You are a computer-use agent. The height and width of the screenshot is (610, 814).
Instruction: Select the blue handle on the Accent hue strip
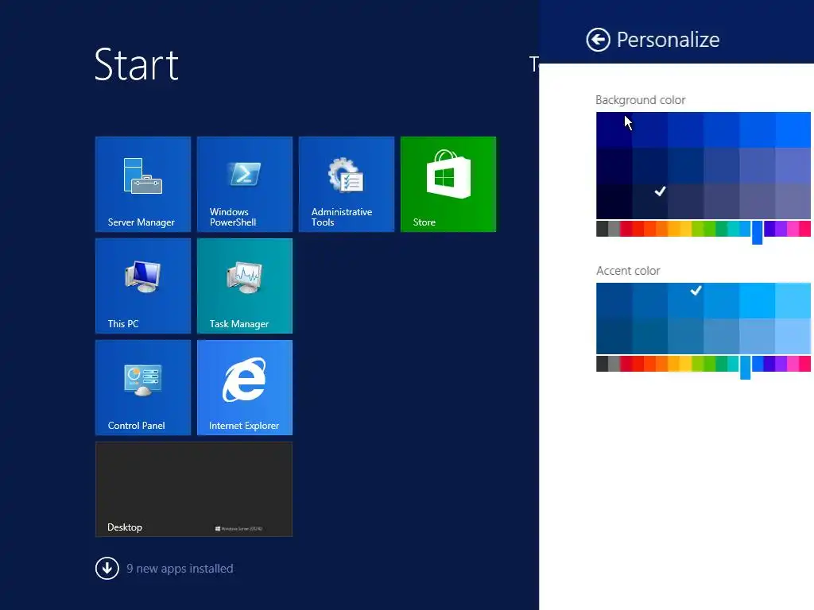coord(746,367)
